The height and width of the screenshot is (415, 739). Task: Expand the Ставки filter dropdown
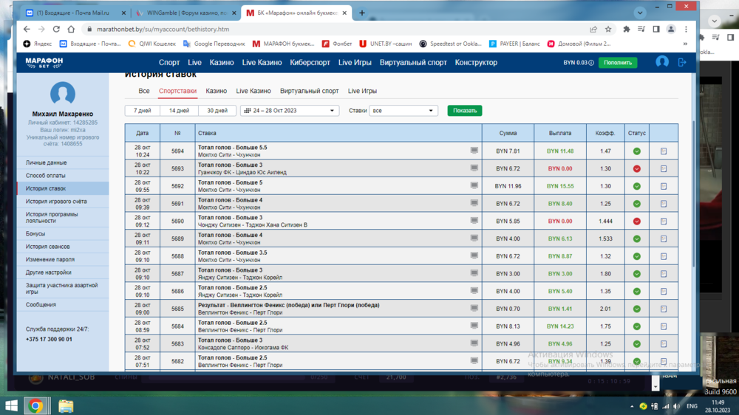403,111
